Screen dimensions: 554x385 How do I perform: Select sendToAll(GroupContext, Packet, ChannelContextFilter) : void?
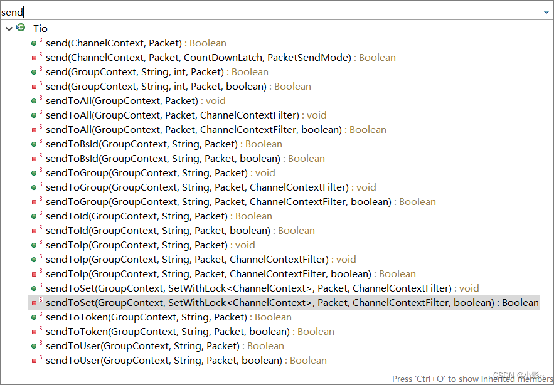(186, 115)
